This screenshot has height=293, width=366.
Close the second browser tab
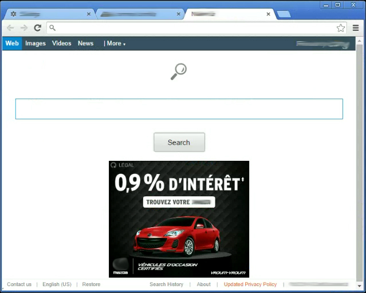click(179, 14)
